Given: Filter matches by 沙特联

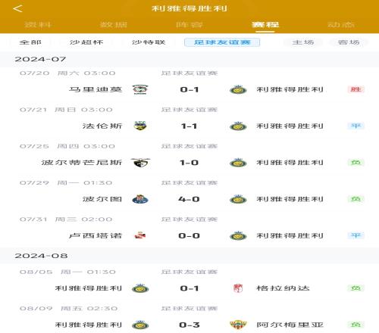Looking at the screenshot, I should coord(149,42).
